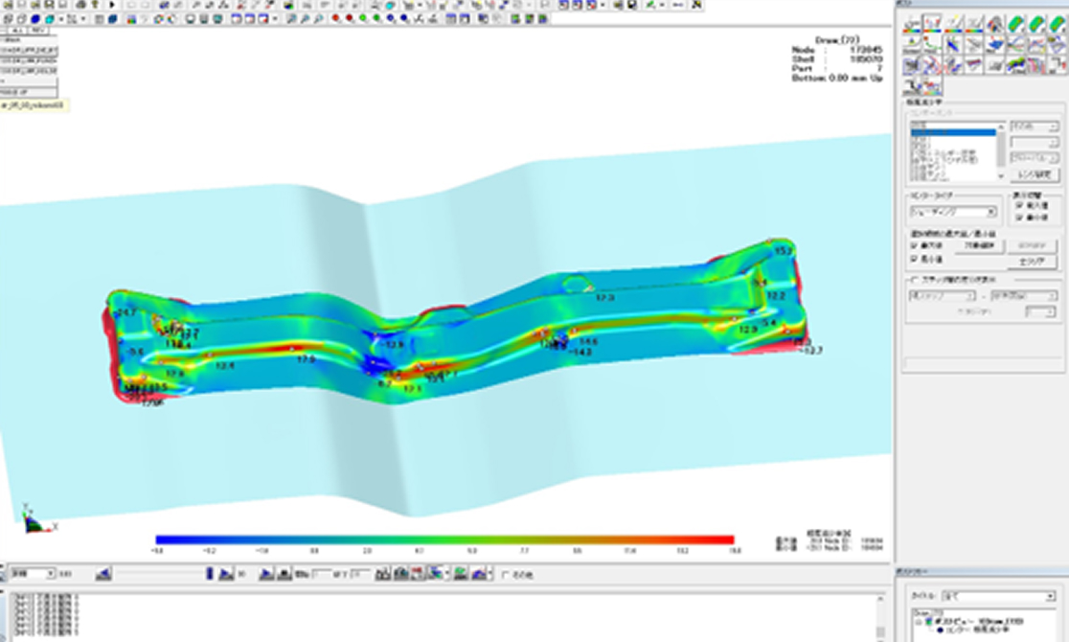Click the step-forward icon right of animation slider
The width and height of the screenshot is (1069, 642).
click(225, 574)
